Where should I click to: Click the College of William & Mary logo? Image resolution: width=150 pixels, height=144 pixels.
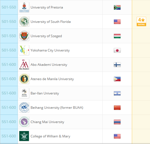(x=24, y=136)
